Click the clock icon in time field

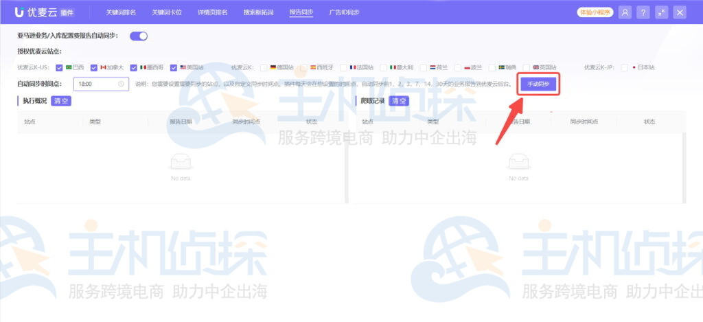[121, 84]
